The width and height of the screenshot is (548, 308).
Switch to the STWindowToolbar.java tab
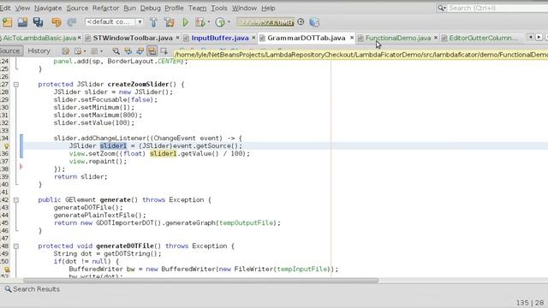coord(133,38)
